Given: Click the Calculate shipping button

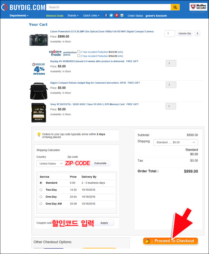Looking at the screenshot, I should (x=100, y=163).
